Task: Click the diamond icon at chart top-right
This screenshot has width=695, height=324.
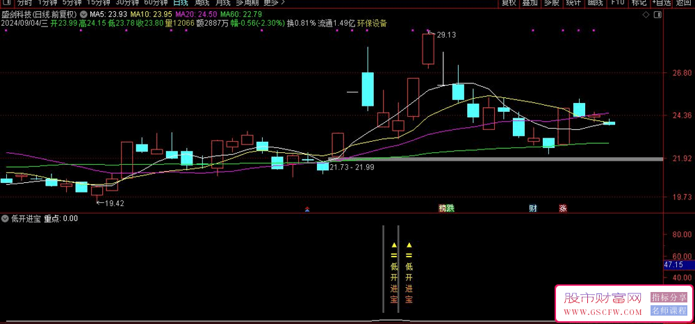Action: (646, 14)
